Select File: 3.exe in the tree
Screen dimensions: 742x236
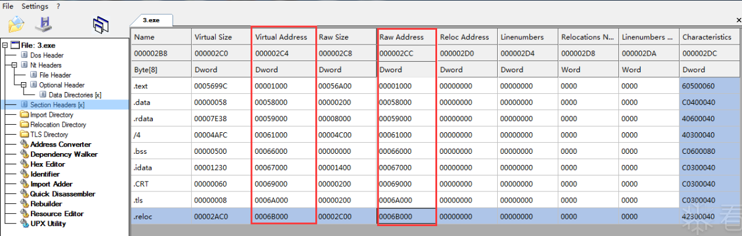point(38,45)
